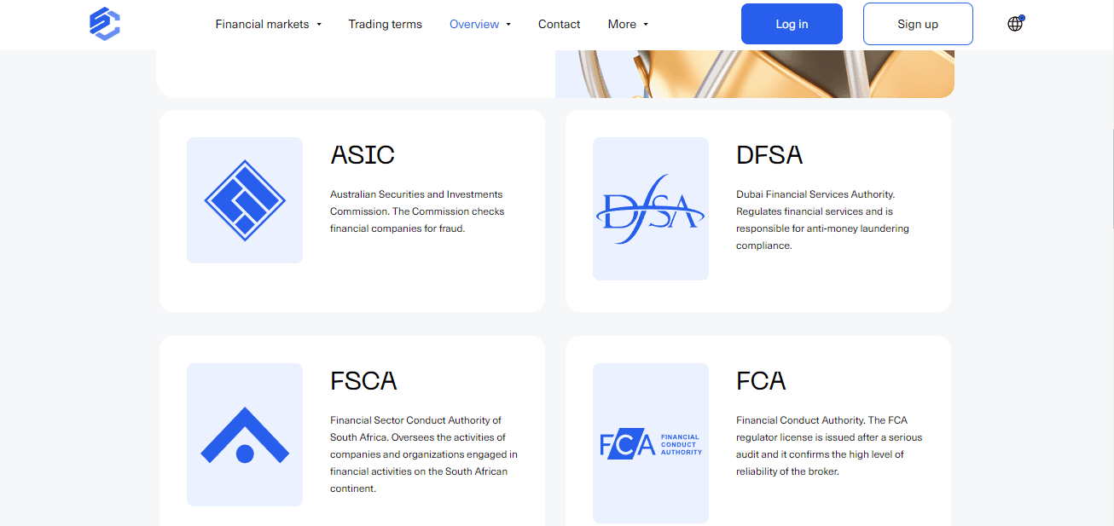Viewport: 1114px width, 526px height.
Task: Click the FCA Financial Conduct Authority logo
Action: click(x=651, y=444)
